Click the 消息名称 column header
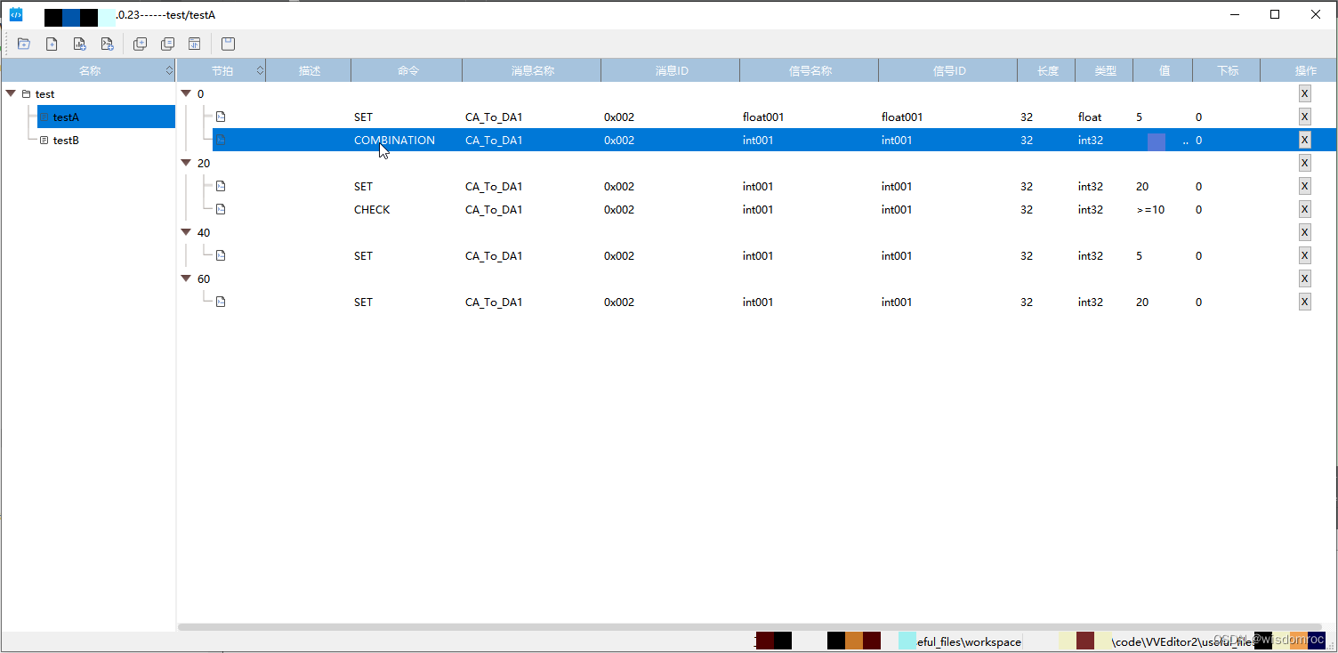 pyautogui.click(x=532, y=70)
